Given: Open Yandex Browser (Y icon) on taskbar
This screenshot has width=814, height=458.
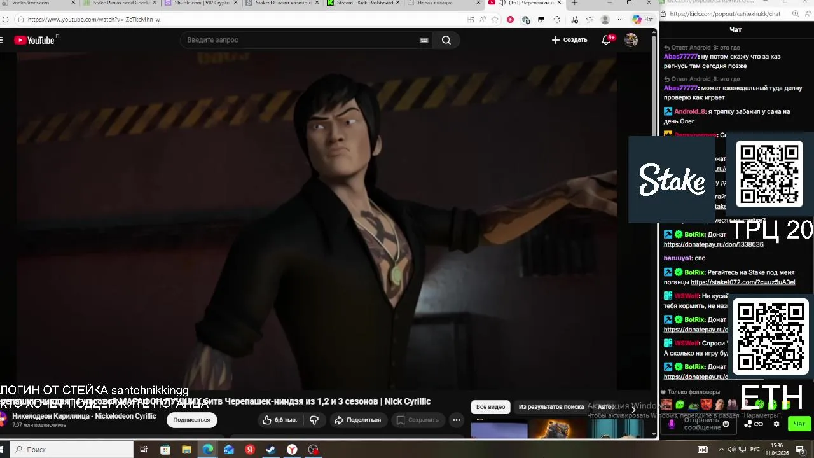Looking at the screenshot, I should (292, 449).
